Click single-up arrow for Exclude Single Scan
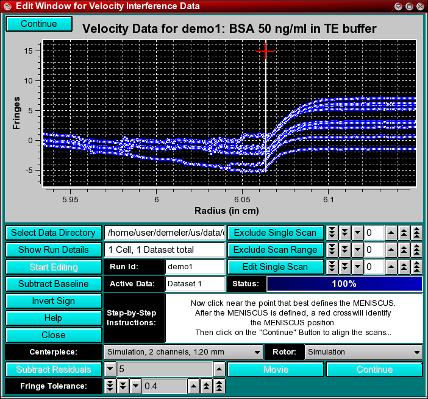Screen dimensions: 428x399 click(x=391, y=233)
